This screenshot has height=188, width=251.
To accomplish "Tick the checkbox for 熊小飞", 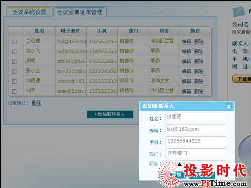I will [x=14, y=52].
